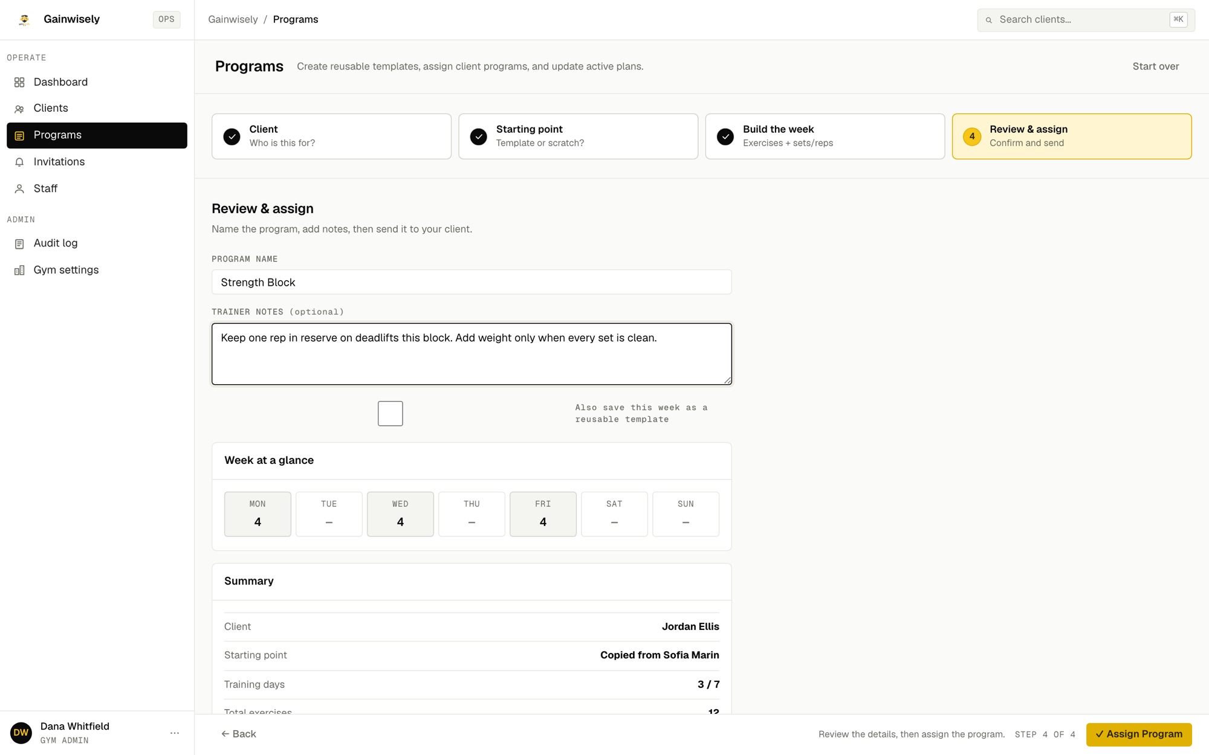1209x755 pixels.
Task: Select the SUN day card
Action: (x=686, y=514)
